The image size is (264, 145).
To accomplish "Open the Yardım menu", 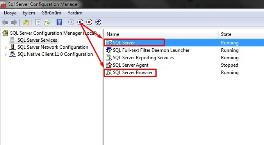I will pos(75,13).
